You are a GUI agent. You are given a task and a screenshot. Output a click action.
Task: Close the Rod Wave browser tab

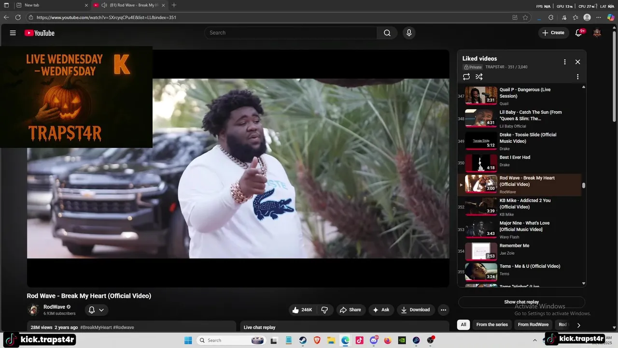coord(164,5)
